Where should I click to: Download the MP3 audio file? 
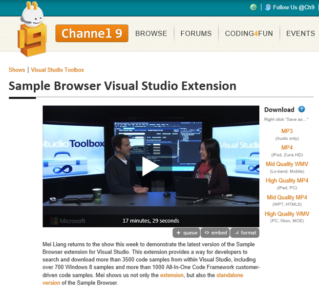287,131
